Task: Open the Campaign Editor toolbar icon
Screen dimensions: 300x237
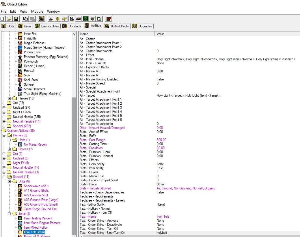Action: (x=79, y=19)
